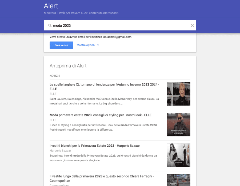Clear the search query with the X icon
The width and height of the screenshot is (240, 186).
[x=192, y=26]
